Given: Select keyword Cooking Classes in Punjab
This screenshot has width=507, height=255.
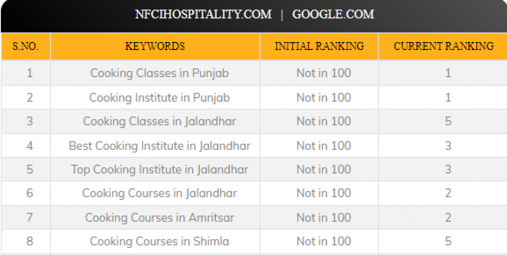Looking at the screenshot, I should (x=159, y=73).
